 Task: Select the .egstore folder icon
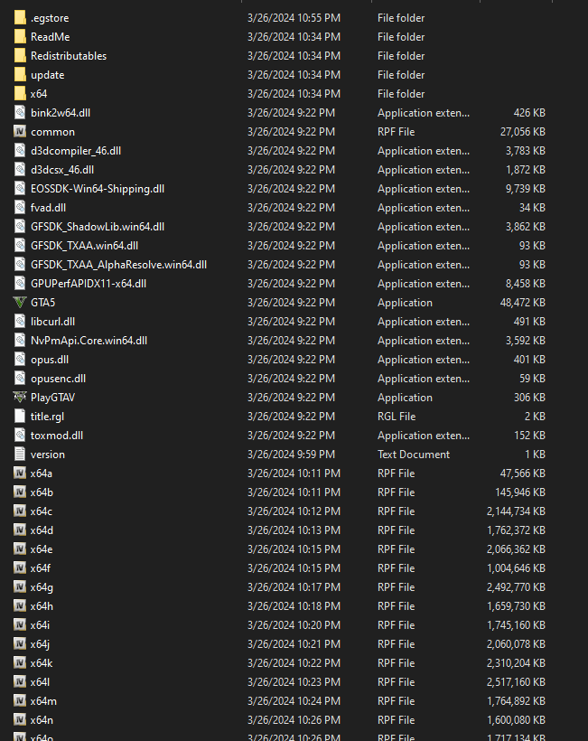coord(20,18)
